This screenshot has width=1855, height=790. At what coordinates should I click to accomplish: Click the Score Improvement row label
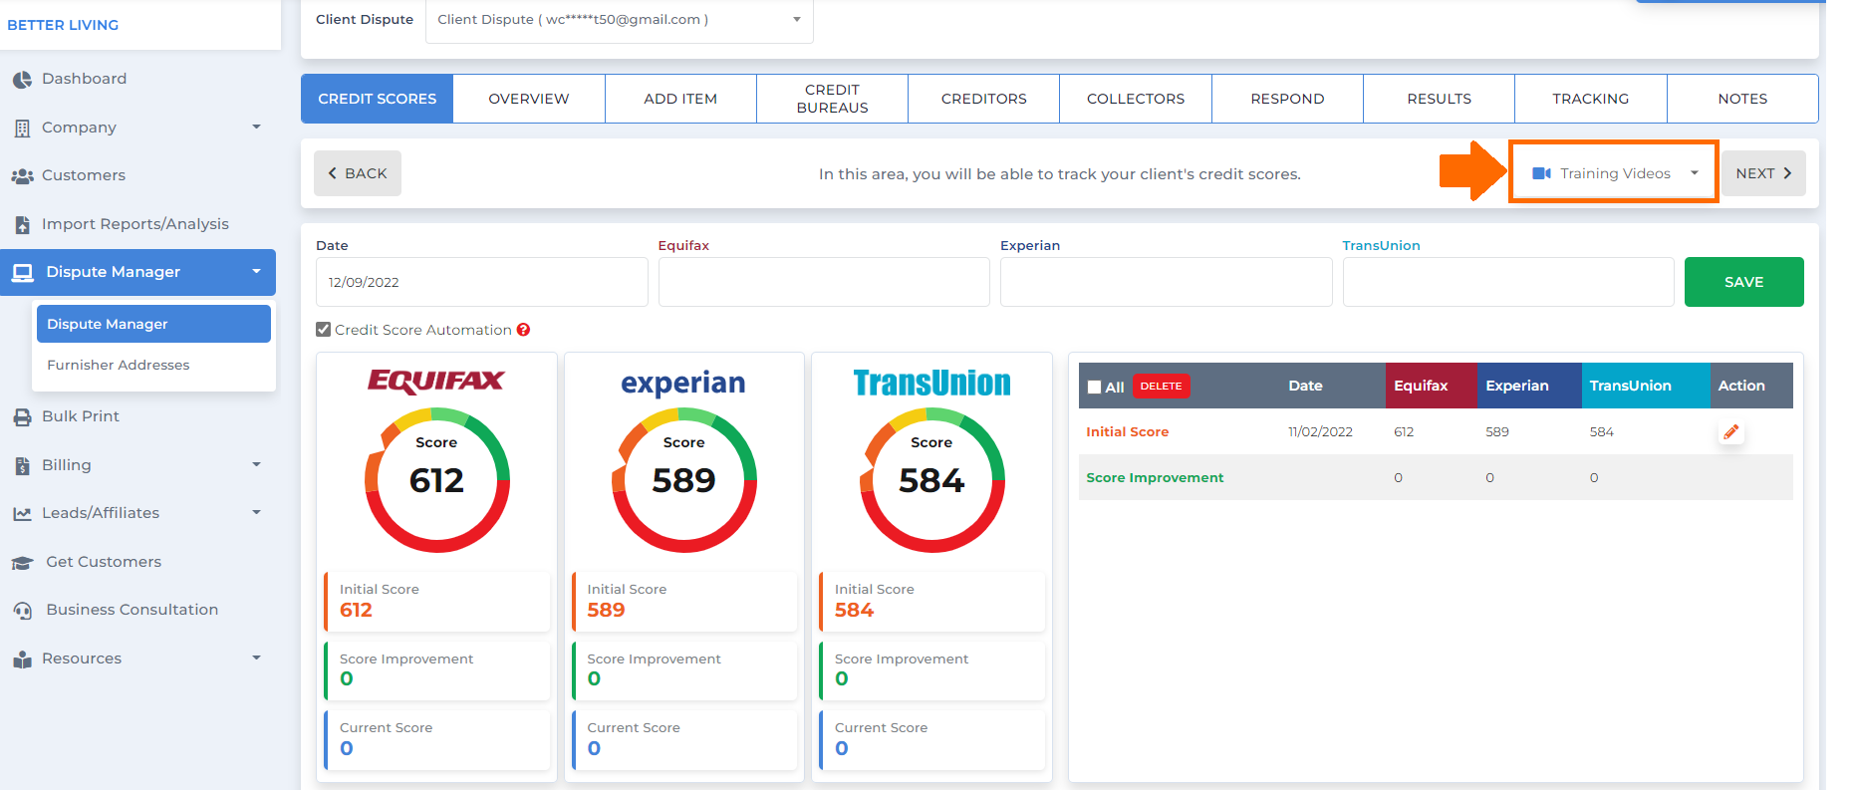[x=1155, y=478]
